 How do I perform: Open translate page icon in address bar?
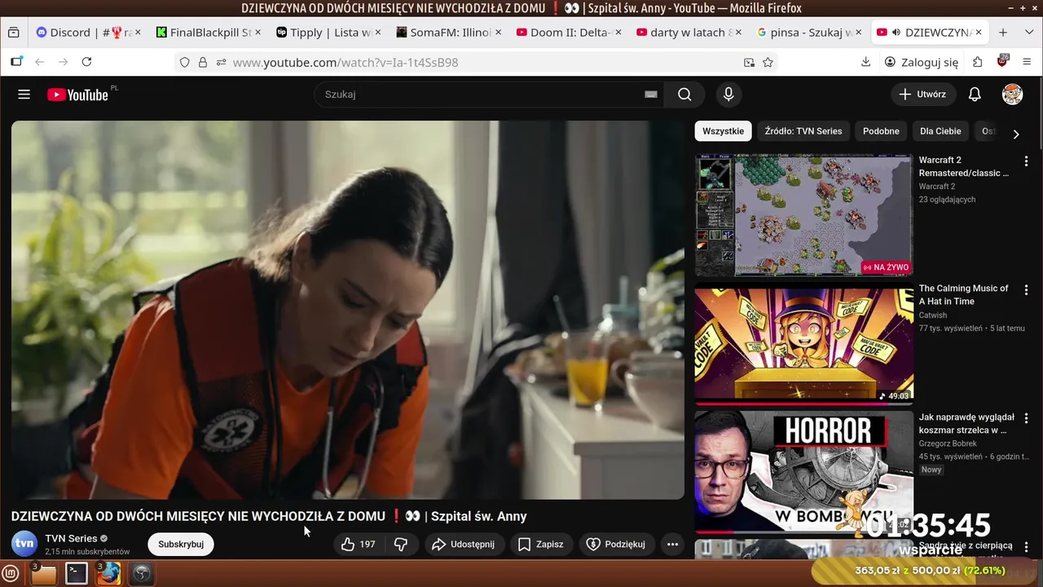pyautogui.click(x=749, y=62)
